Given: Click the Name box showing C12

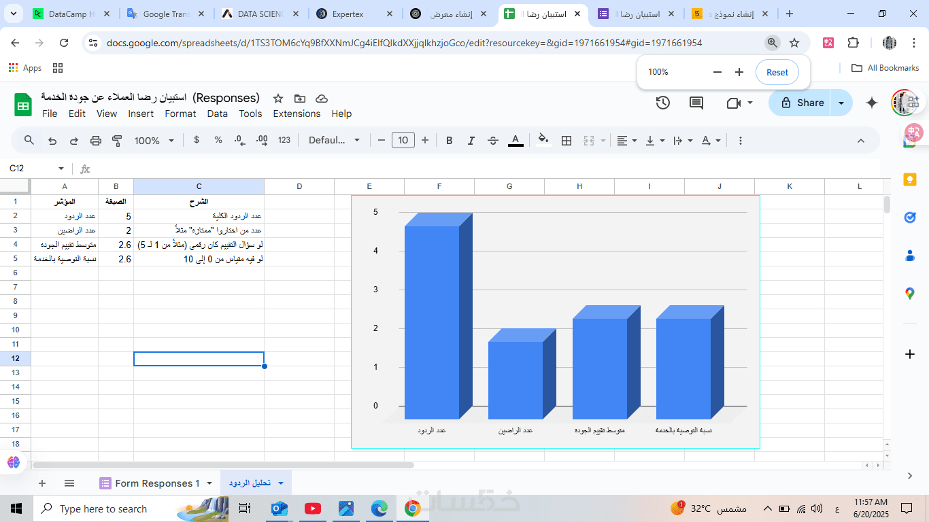Looking at the screenshot, I should [29, 169].
